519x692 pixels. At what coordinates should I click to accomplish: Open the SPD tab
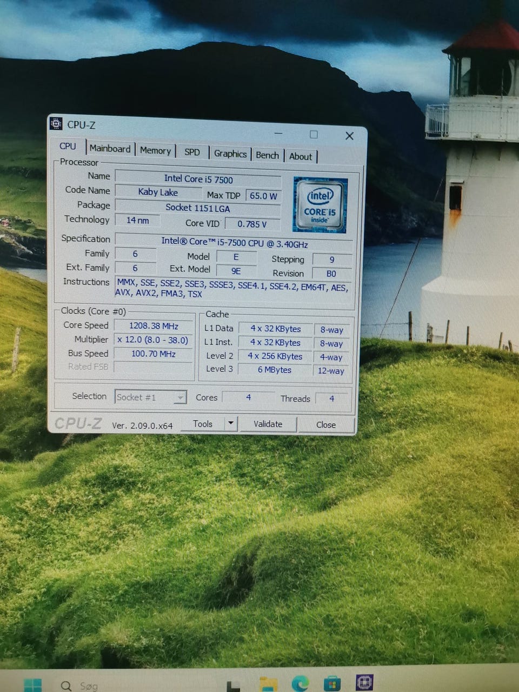click(192, 152)
